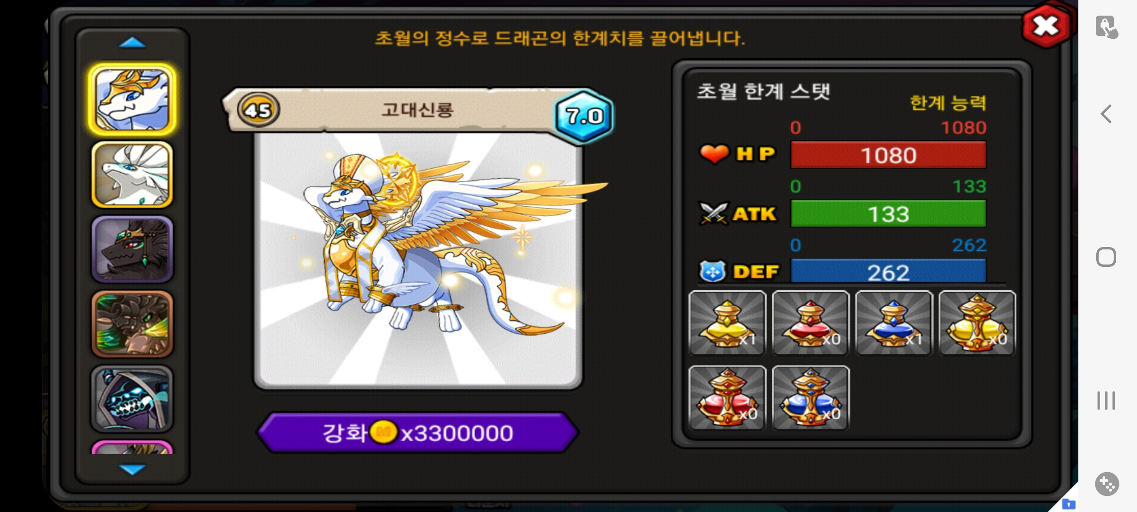This screenshot has width=1137, height=512.
Task: Close the transcendence window with red X
Action: (x=1046, y=26)
